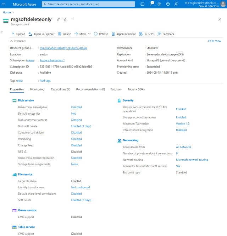Collapse the Essentials section
227x236 pixels.
pos(18,41)
